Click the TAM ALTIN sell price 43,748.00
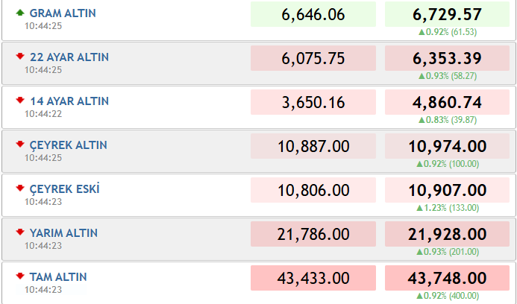 click(x=447, y=278)
